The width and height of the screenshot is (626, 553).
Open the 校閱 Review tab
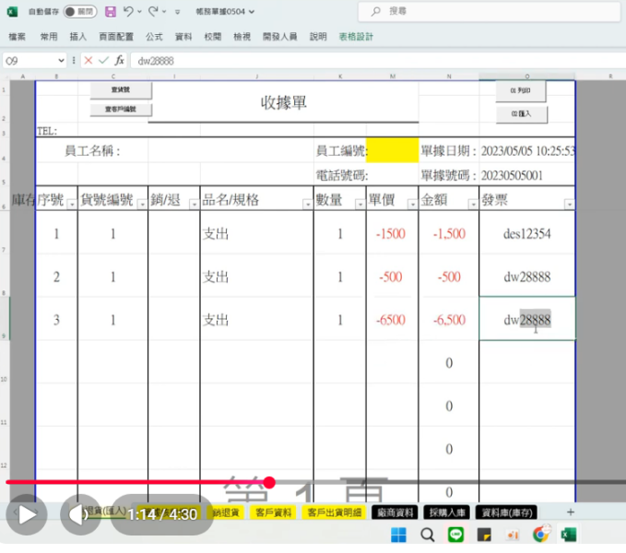coord(213,37)
